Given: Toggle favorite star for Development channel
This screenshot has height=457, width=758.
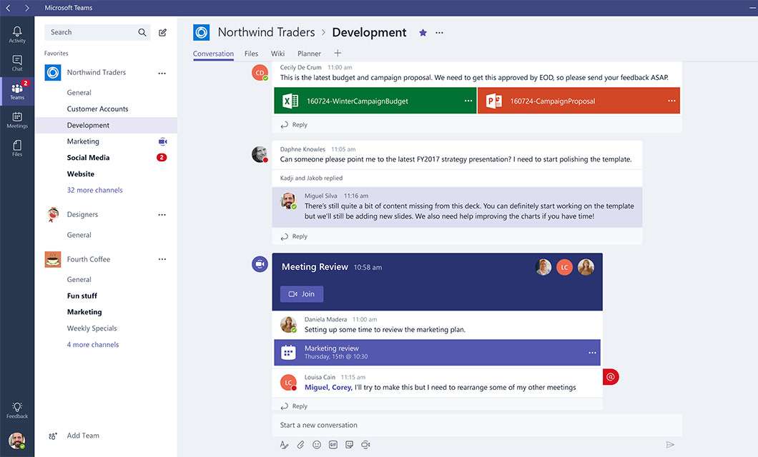Looking at the screenshot, I should coord(423,33).
